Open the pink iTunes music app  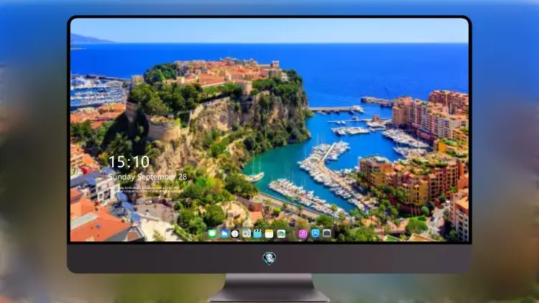tap(303, 233)
